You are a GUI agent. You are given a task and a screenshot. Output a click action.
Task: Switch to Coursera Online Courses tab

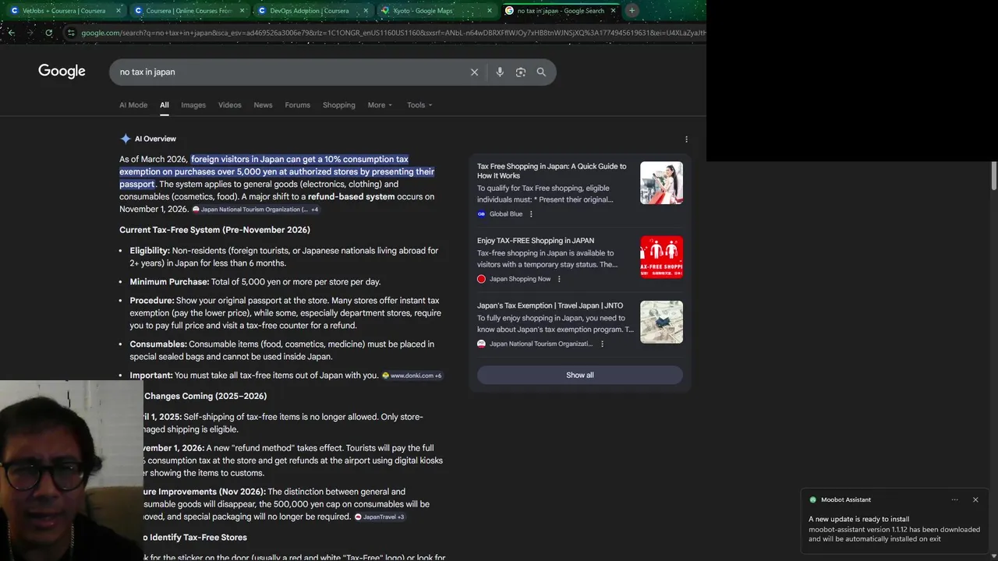tap(189, 11)
